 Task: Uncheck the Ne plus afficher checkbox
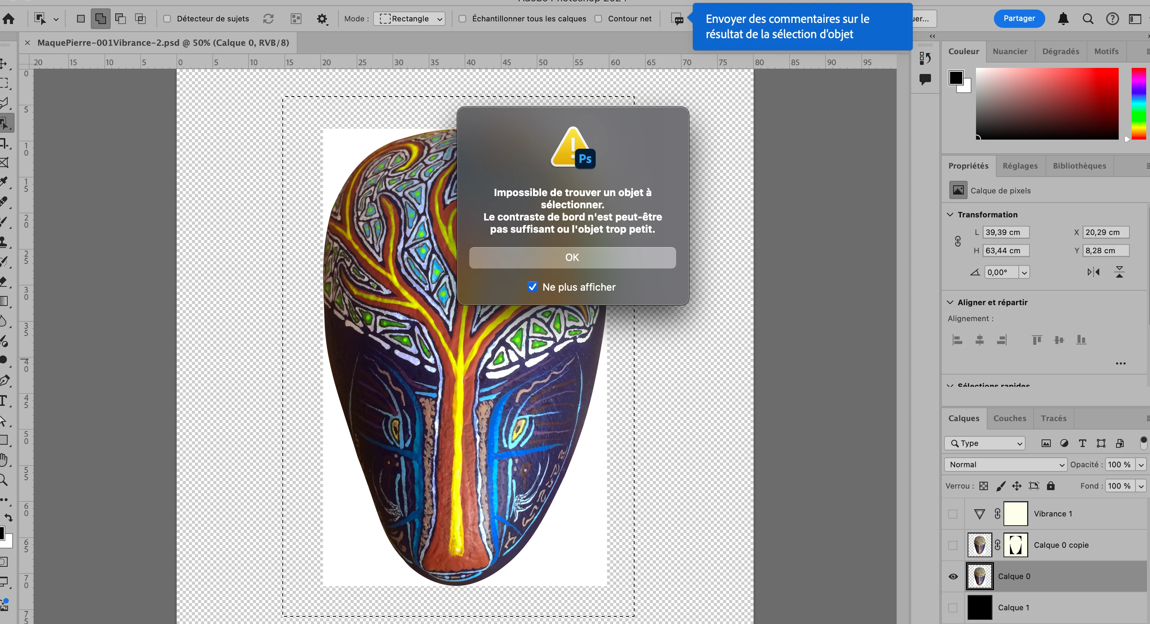(x=532, y=287)
